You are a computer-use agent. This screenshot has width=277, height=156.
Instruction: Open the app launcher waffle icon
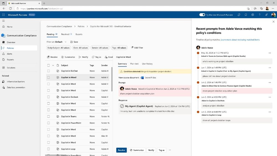point(3,15)
